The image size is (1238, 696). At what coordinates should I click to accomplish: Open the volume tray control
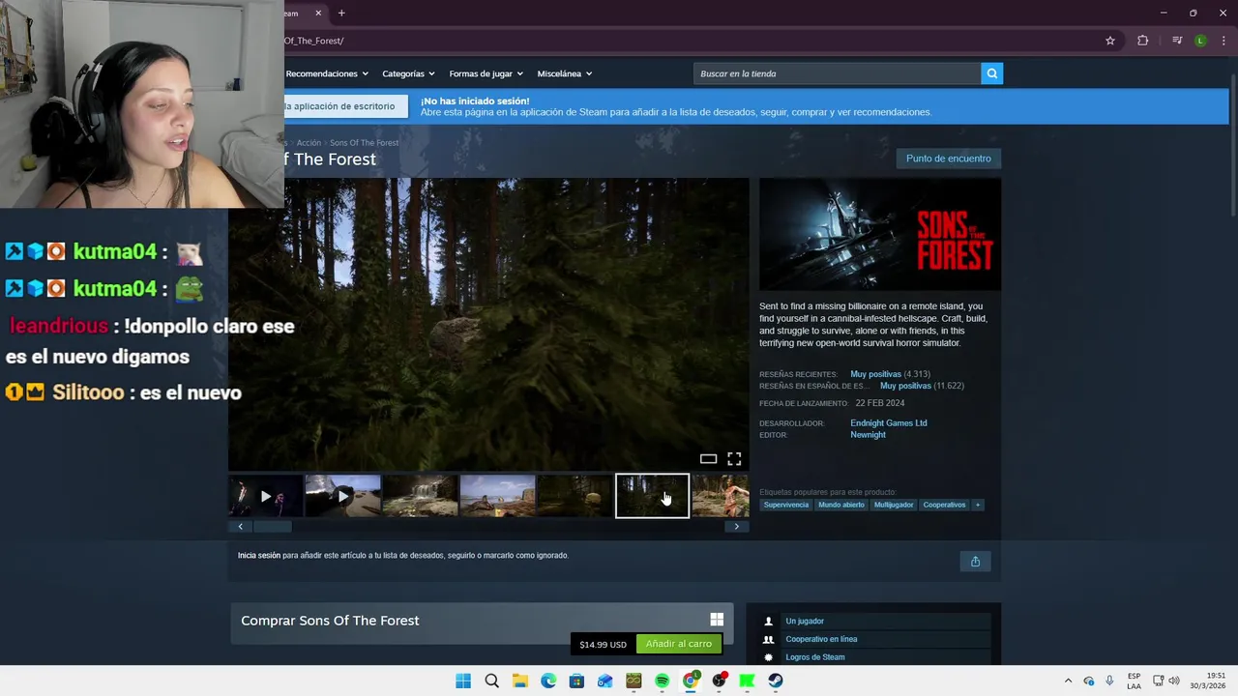(1174, 681)
